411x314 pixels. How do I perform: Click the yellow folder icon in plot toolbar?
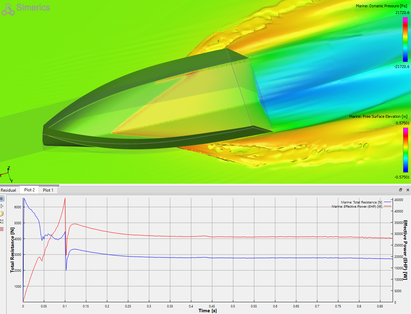point(2,213)
